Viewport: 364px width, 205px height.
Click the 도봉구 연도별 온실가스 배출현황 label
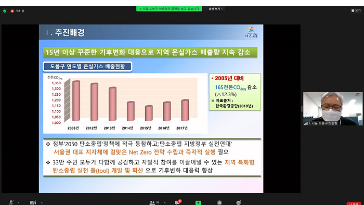87,67
